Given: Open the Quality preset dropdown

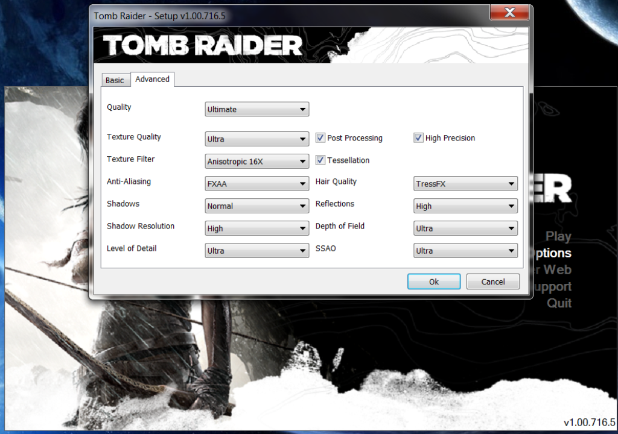Looking at the screenshot, I should (x=256, y=109).
